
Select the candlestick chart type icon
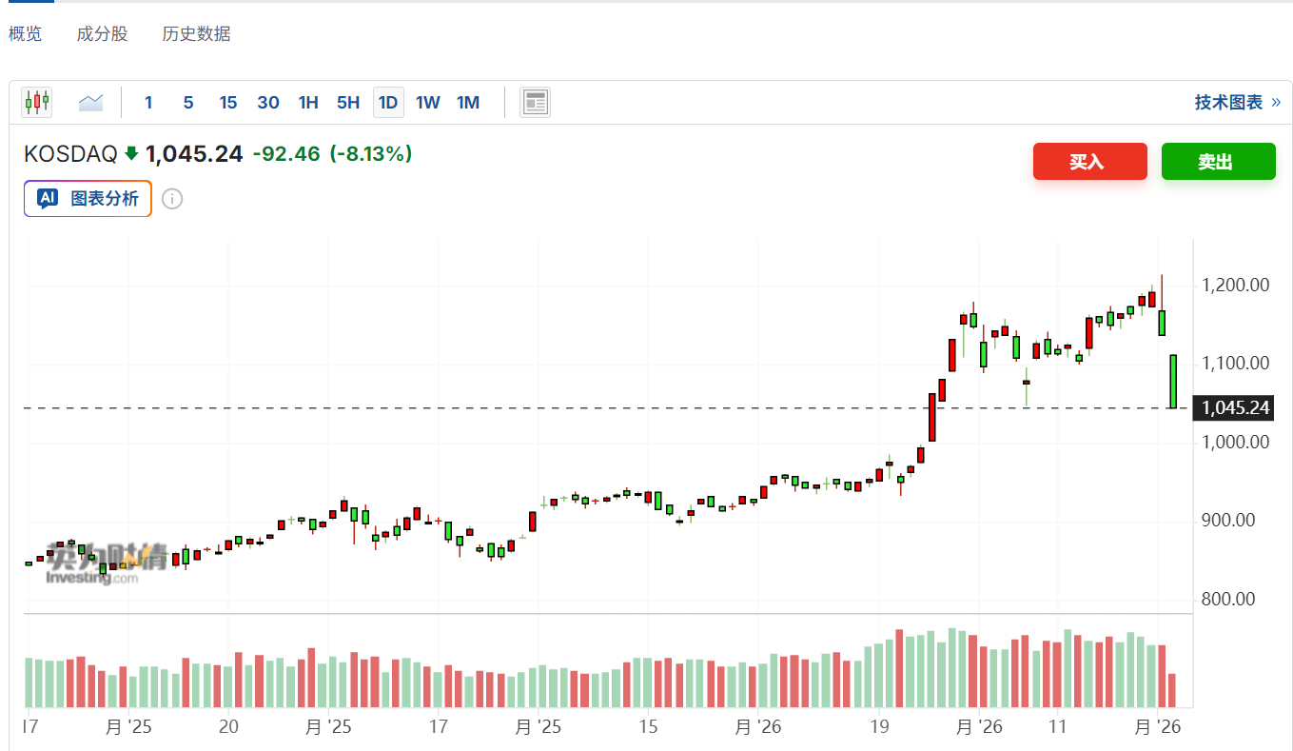pos(37,102)
